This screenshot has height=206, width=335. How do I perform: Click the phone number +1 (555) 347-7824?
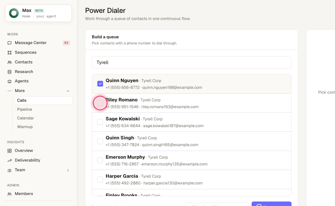pyautogui.click(x=122, y=145)
